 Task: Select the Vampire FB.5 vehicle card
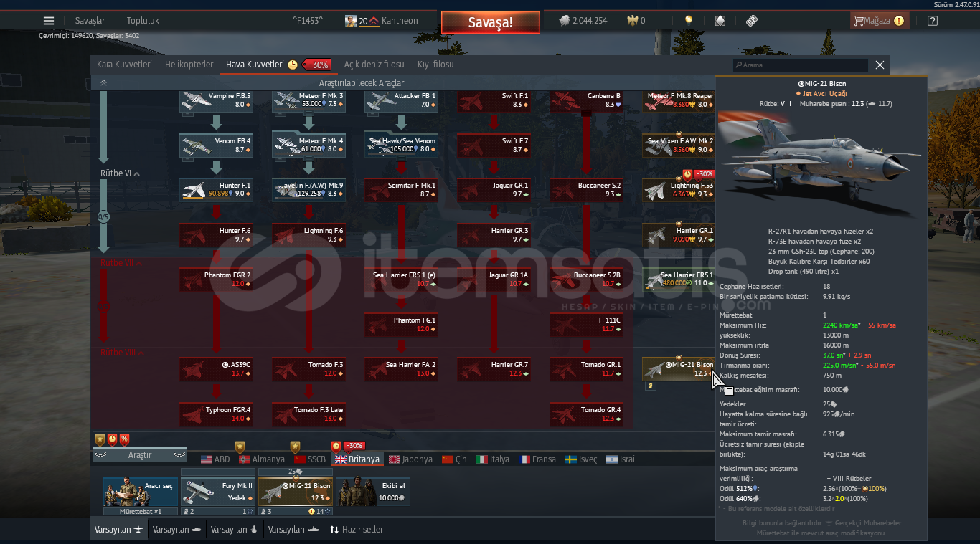click(x=217, y=100)
